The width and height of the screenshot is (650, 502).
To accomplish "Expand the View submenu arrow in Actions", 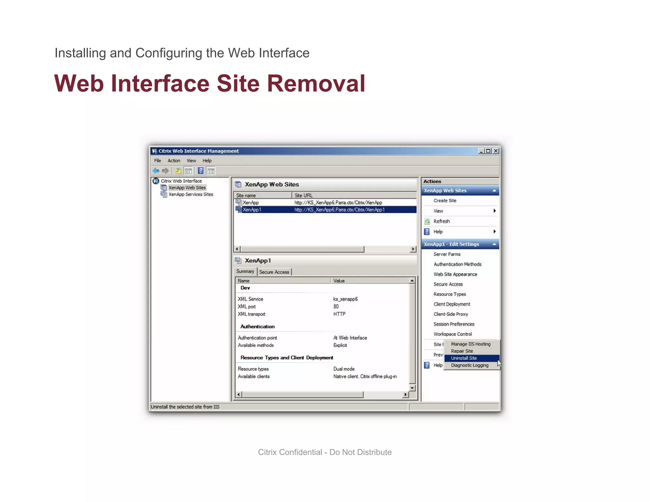I will (494, 211).
